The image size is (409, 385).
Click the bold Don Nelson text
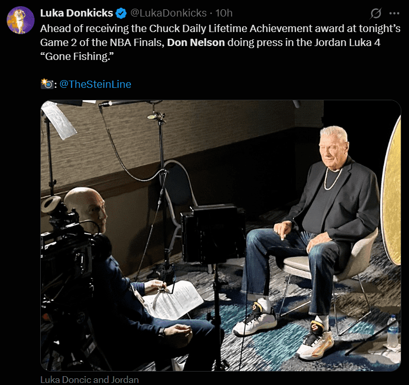196,42
